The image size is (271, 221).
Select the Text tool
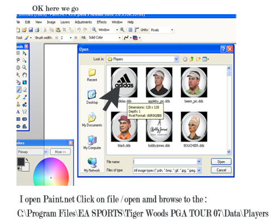pyautogui.click(x=18, y=112)
